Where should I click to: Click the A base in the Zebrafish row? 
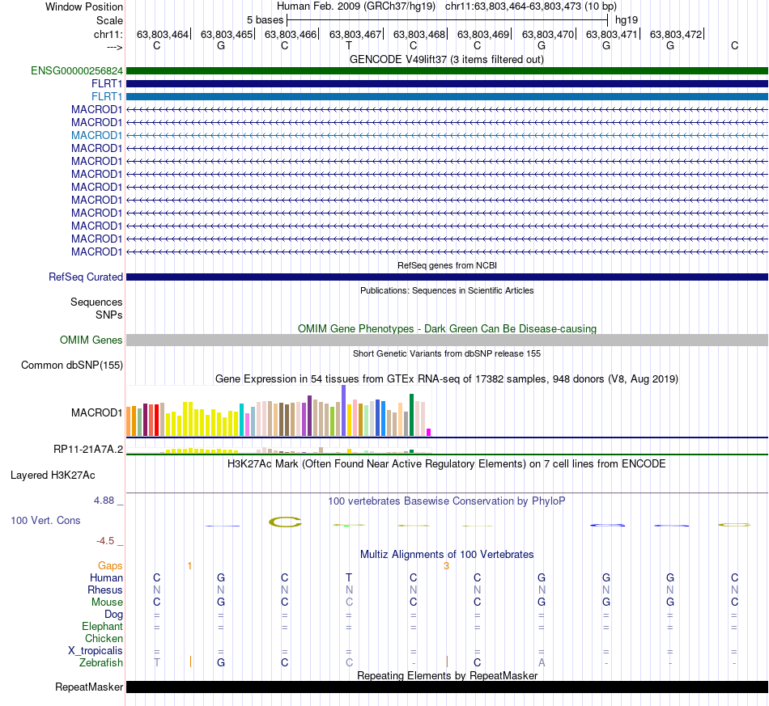542,663
